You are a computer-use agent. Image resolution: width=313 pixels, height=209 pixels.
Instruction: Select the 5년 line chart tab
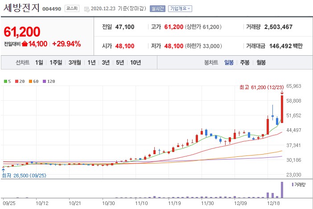pyautogui.click(x=120, y=63)
